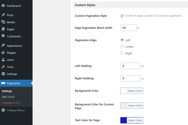
Task: Click the Page Pagination Block width field
Action: 129,28
